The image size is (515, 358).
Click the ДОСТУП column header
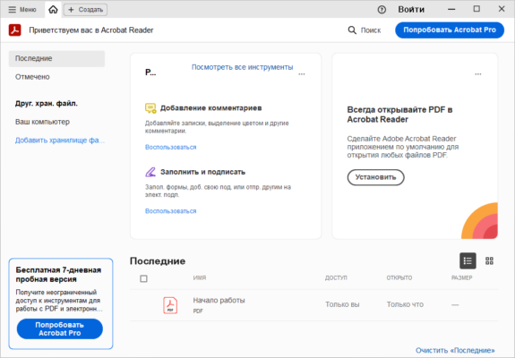(x=336, y=278)
